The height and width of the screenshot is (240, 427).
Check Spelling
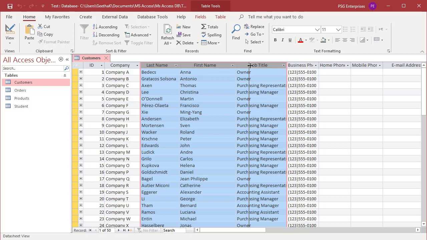point(211,35)
